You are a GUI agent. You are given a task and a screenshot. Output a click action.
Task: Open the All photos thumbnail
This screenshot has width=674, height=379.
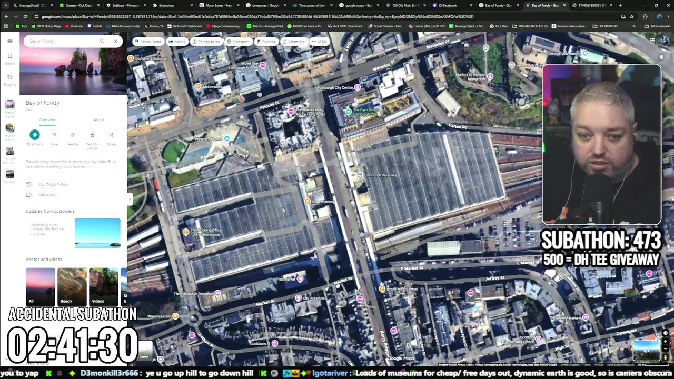tap(41, 286)
